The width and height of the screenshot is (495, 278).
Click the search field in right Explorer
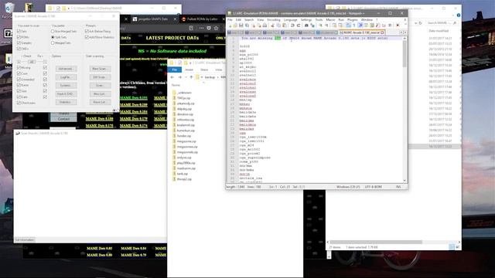tap(442, 23)
